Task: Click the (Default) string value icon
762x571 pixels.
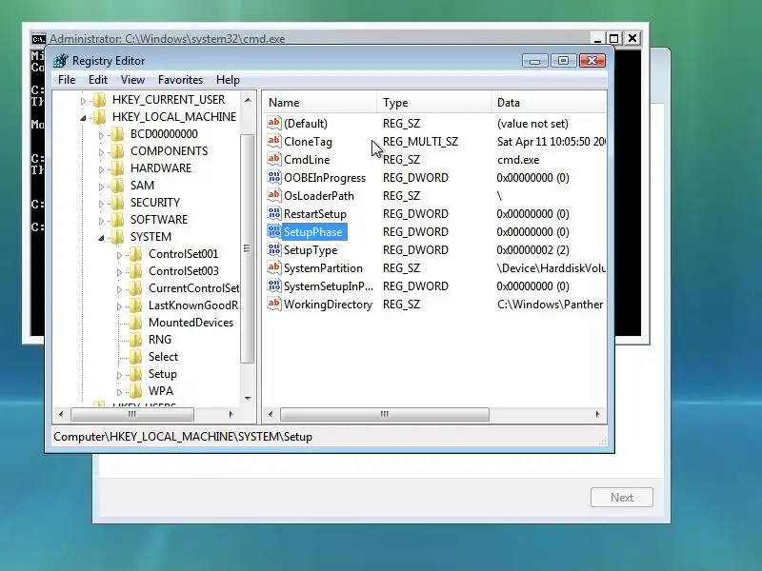Action: [x=274, y=123]
